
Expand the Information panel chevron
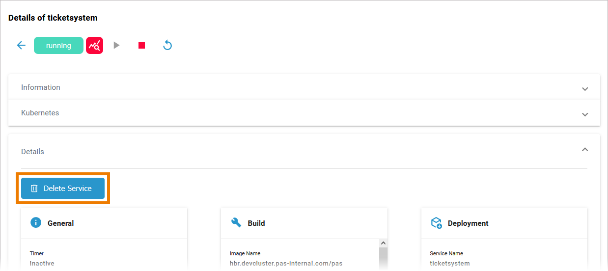(584, 89)
